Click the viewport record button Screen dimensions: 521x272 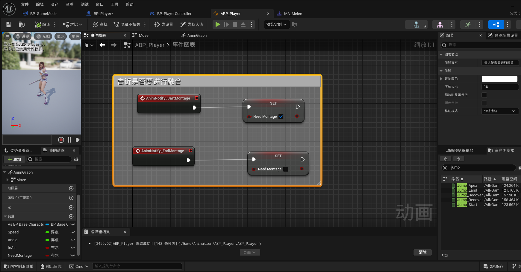(61, 140)
